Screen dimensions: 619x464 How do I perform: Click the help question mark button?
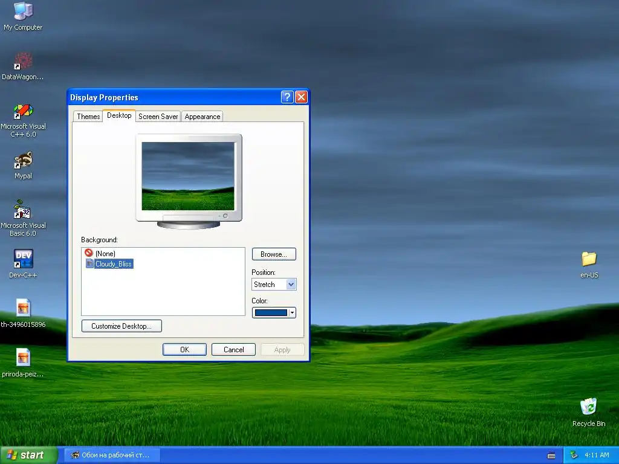tap(287, 97)
